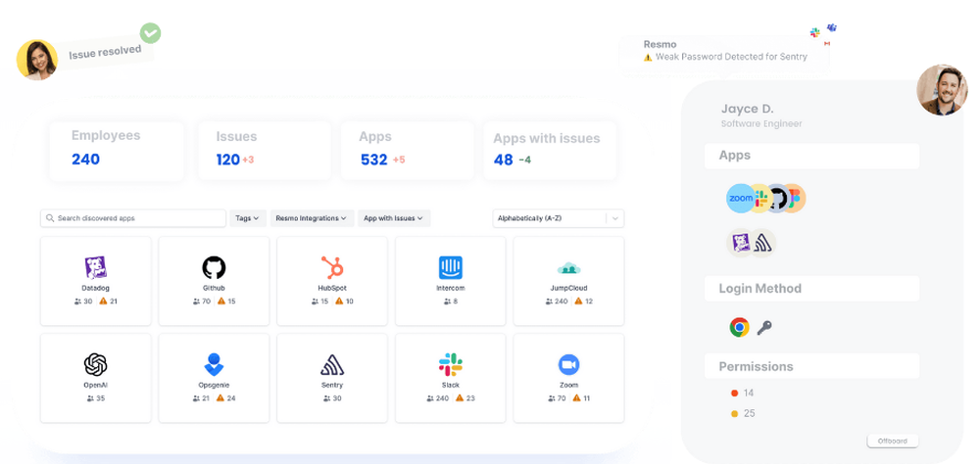
Task: Click the Apps section header in profile
Action: point(811,156)
